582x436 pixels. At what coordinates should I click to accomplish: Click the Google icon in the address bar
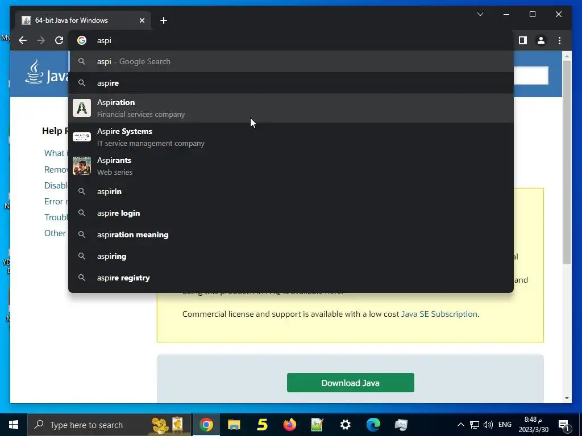point(82,40)
